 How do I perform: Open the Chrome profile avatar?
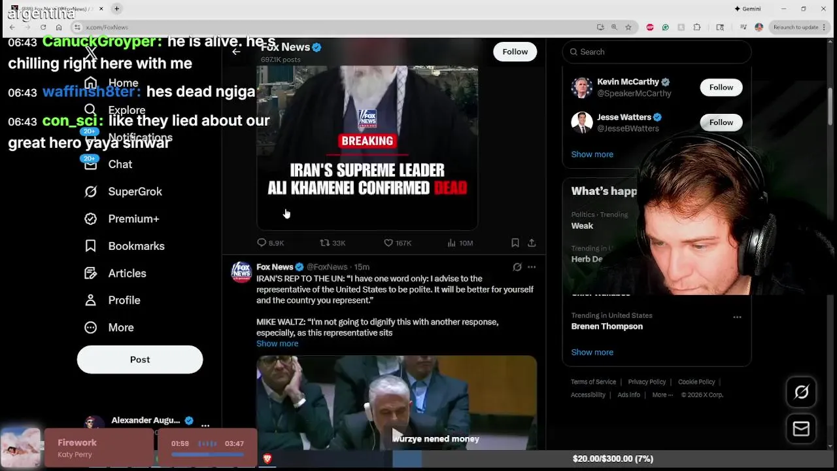[759, 27]
